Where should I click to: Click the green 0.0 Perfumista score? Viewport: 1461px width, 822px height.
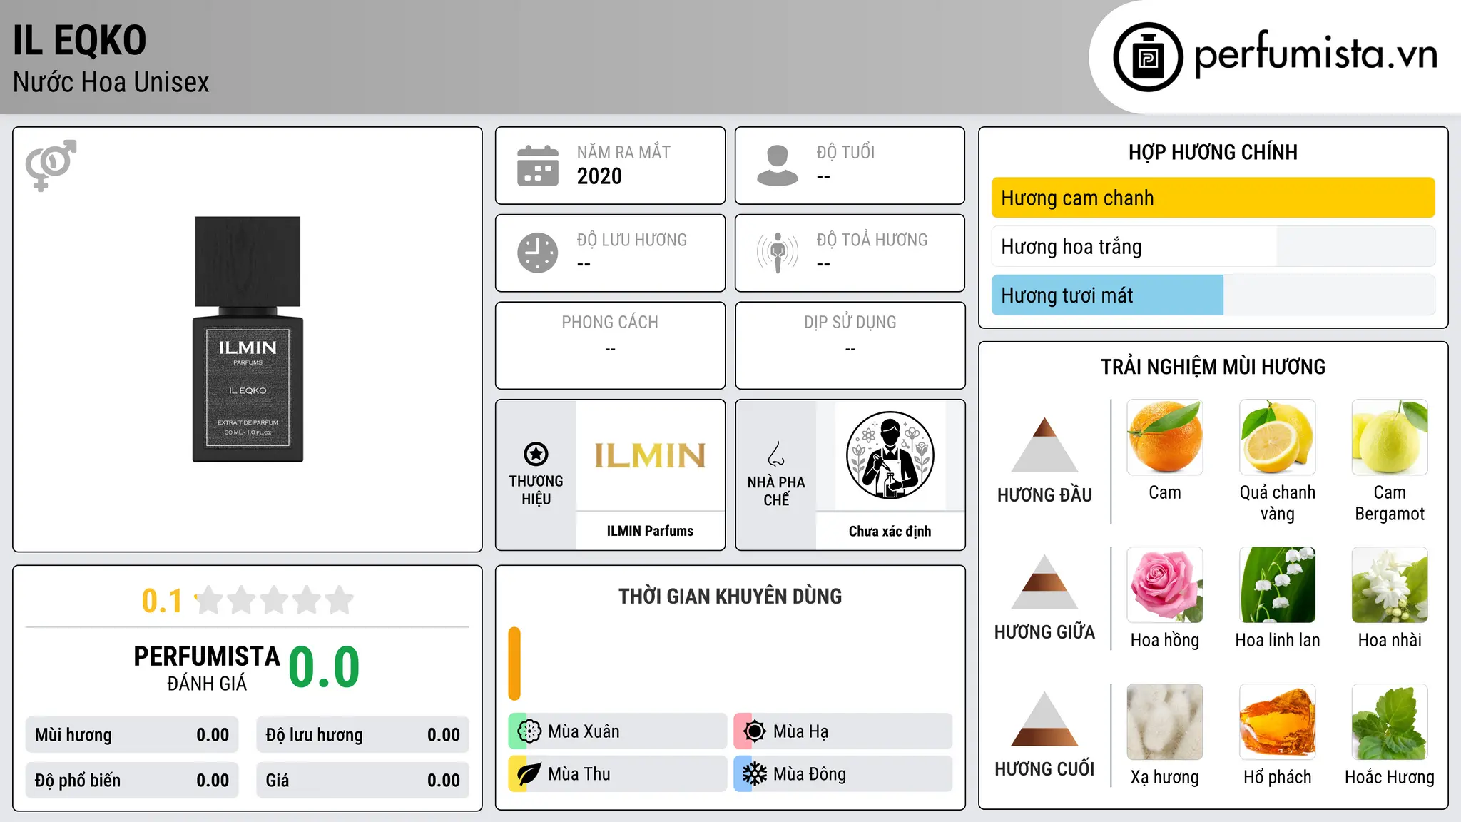pyautogui.click(x=324, y=667)
